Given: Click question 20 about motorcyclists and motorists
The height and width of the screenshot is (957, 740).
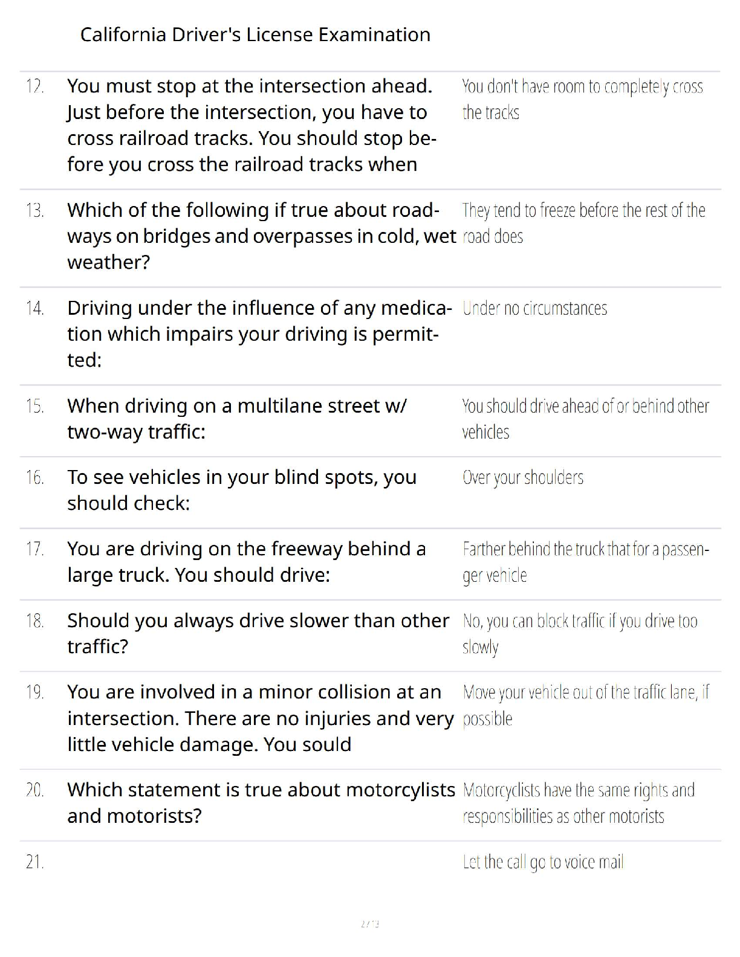Looking at the screenshot, I should 261,802.
